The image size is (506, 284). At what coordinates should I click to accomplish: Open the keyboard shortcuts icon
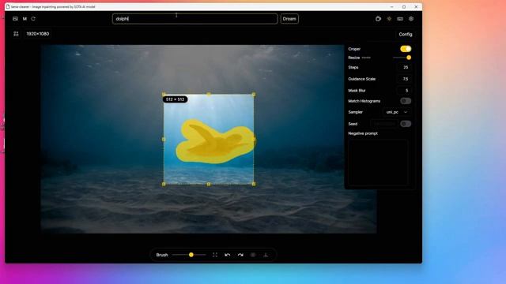click(x=400, y=19)
